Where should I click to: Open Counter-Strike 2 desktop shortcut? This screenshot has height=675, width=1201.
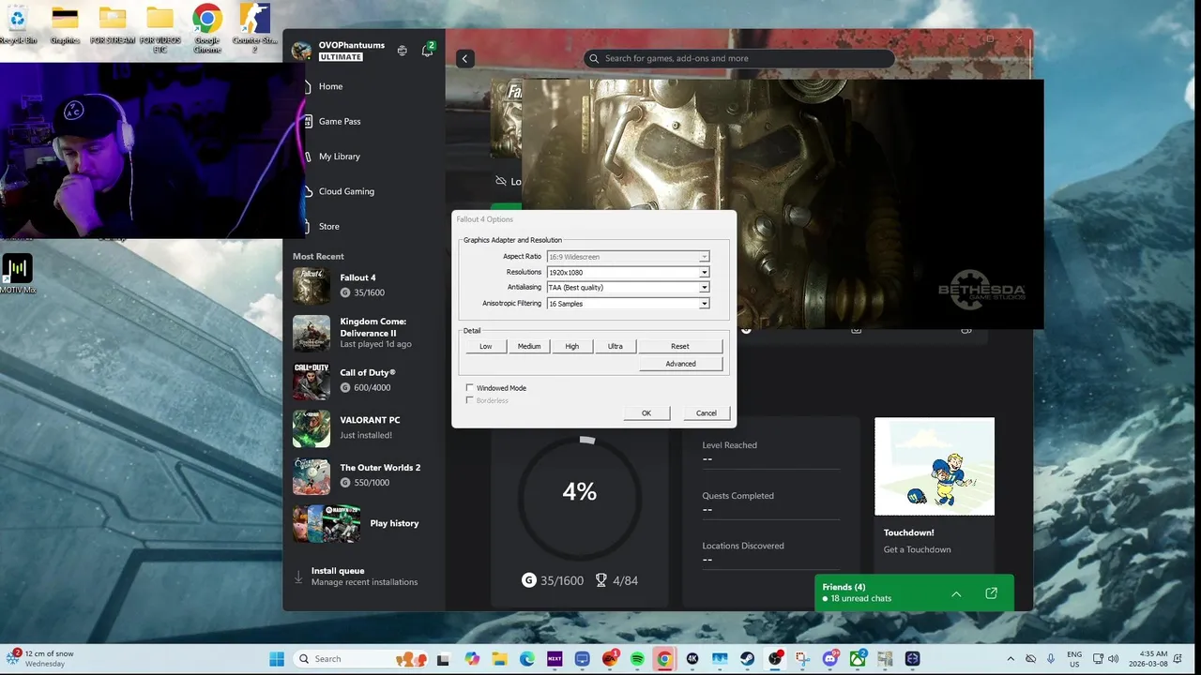[x=254, y=27]
